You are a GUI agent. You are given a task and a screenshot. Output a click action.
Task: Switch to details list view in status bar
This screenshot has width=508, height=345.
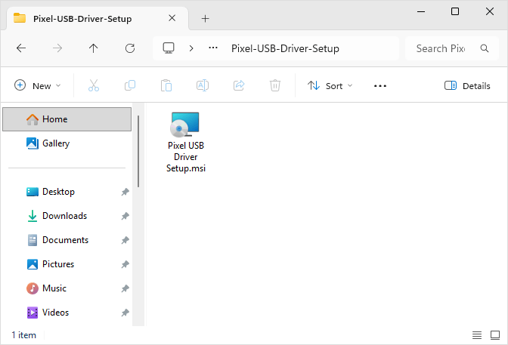click(x=477, y=335)
